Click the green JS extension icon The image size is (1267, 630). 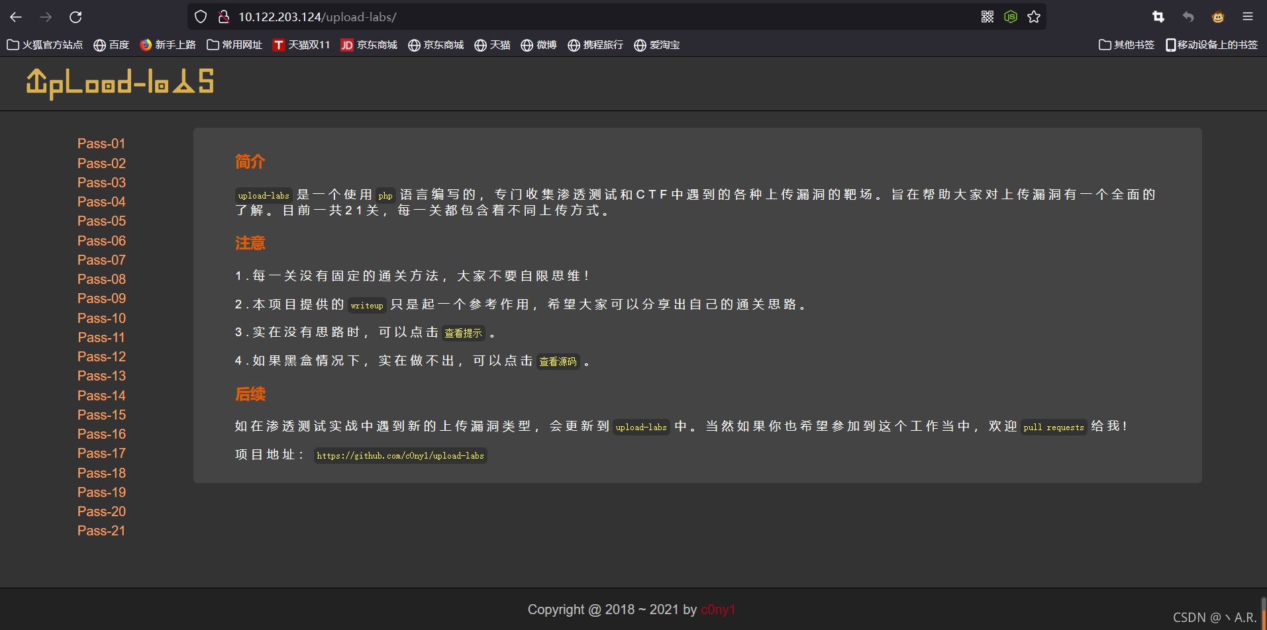pyautogui.click(x=1011, y=17)
